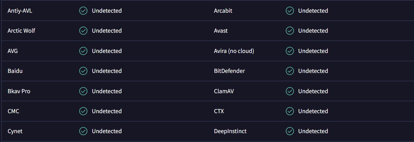The width and height of the screenshot is (414, 142).
Task: Select the ClamAV undetected check icon
Action: 290,91
